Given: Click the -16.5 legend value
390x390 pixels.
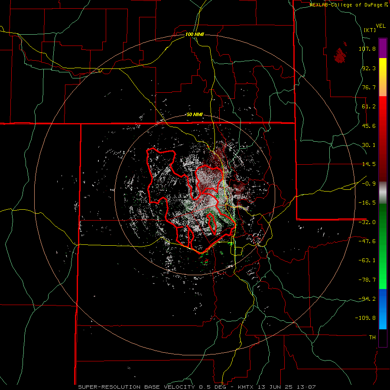Looking at the screenshot, I should point(367,203).
